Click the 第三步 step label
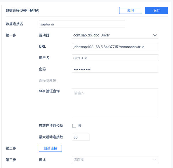Viewport: 173px width, 168px height. [x=11, y=160]
